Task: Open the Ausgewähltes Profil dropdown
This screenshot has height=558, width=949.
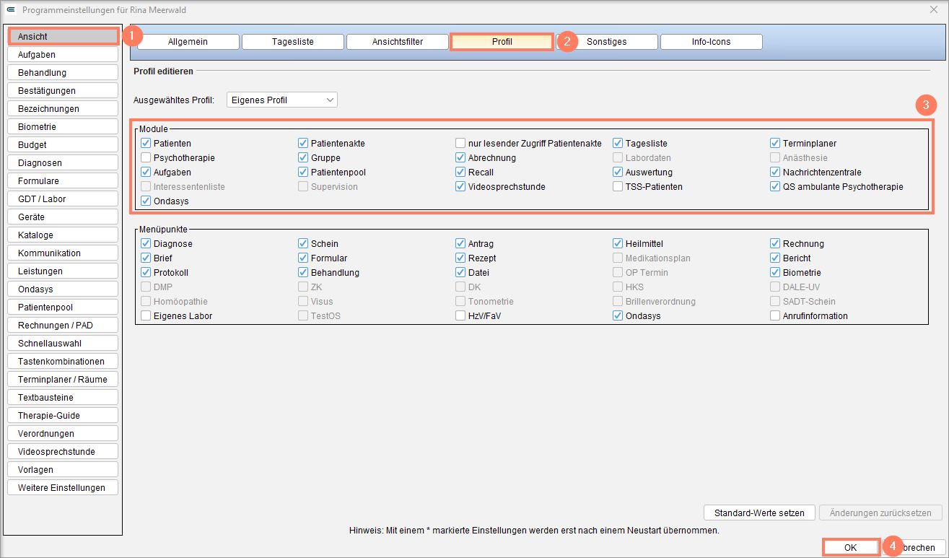Action: [x=282, y=100]
